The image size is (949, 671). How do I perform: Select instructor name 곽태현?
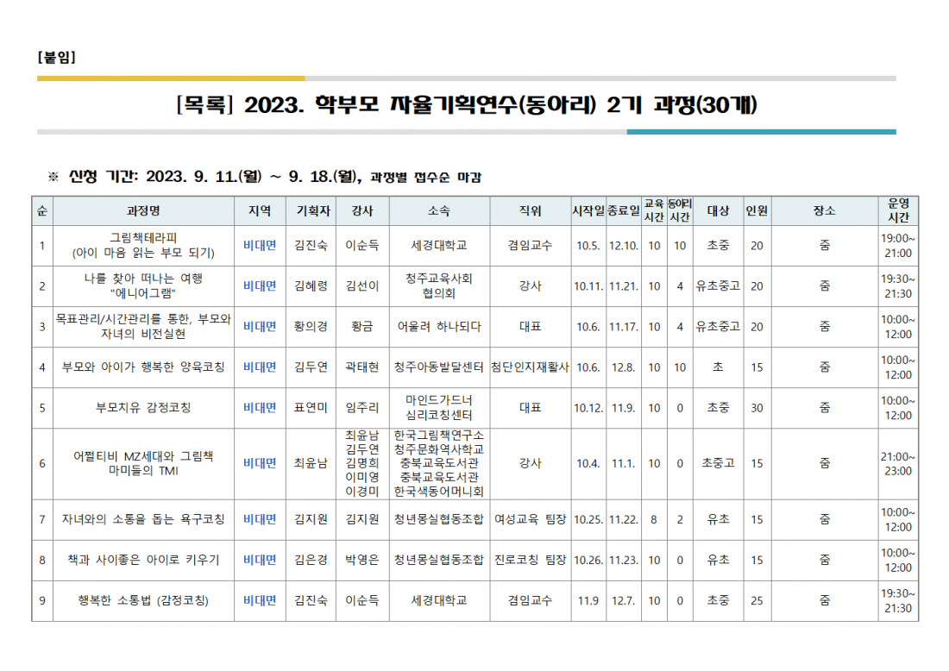click(362, 367)
